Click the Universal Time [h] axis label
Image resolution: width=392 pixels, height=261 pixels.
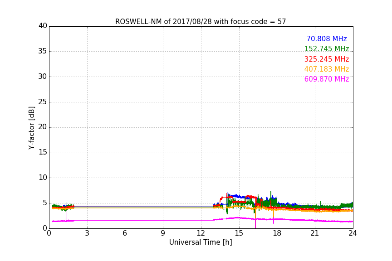click(x=201, y=242)
